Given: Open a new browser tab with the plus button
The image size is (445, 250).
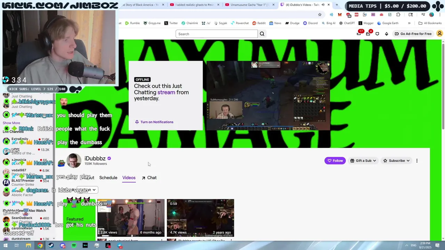Looking at the screenshot, I should click(337, 5).
